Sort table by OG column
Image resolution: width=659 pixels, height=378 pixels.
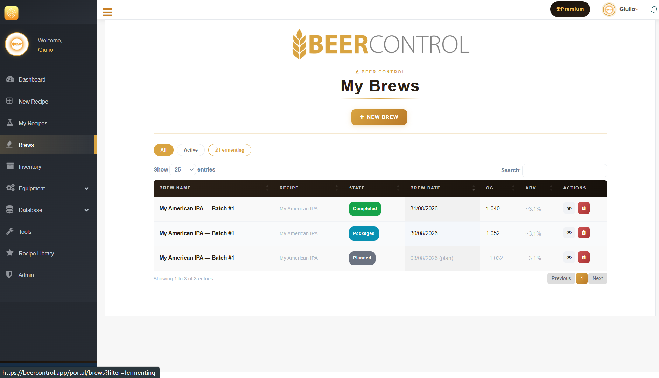pos(500,188)
